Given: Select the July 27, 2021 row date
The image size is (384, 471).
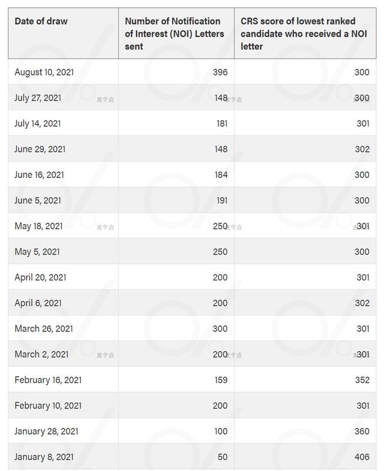Looking at the screenshot, I should pos(38,98).
